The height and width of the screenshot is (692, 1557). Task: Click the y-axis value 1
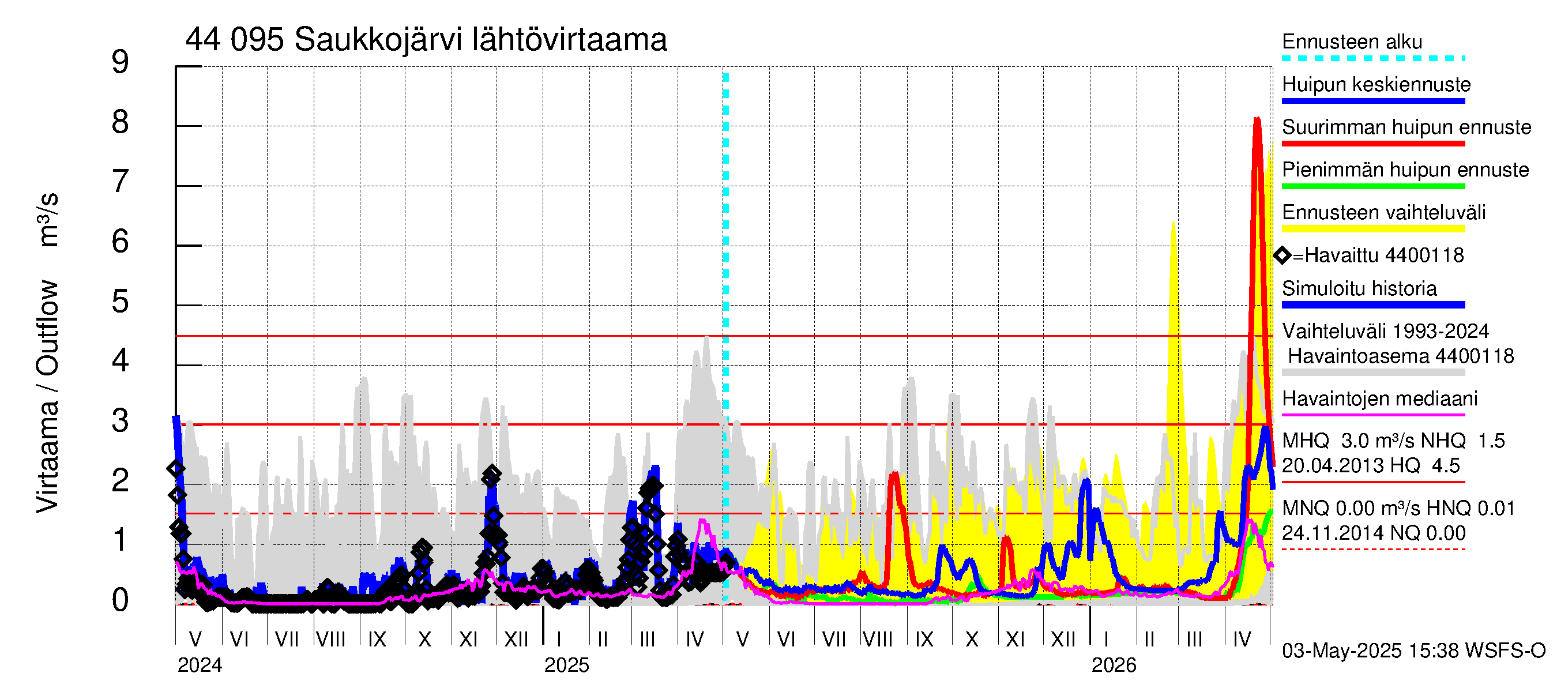121,540
